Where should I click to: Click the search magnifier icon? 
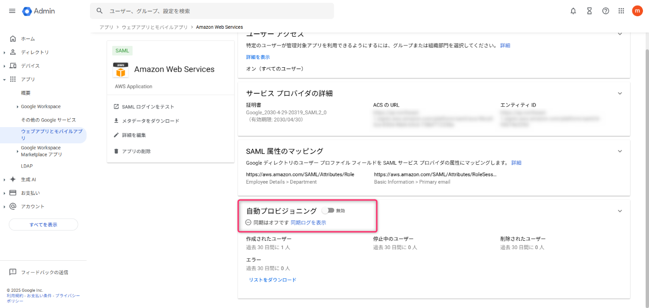(99, 11)
